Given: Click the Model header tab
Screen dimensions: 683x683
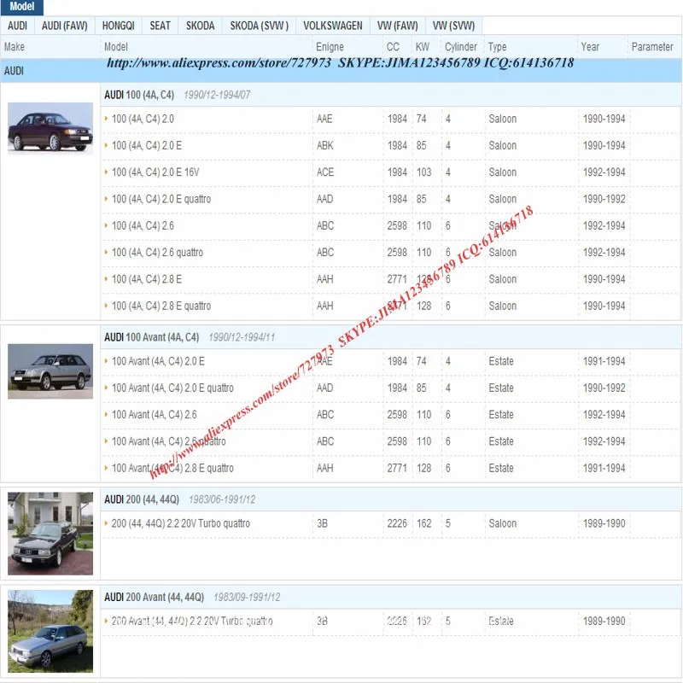Looking at the screenshot, I should (x=22, y=7).
